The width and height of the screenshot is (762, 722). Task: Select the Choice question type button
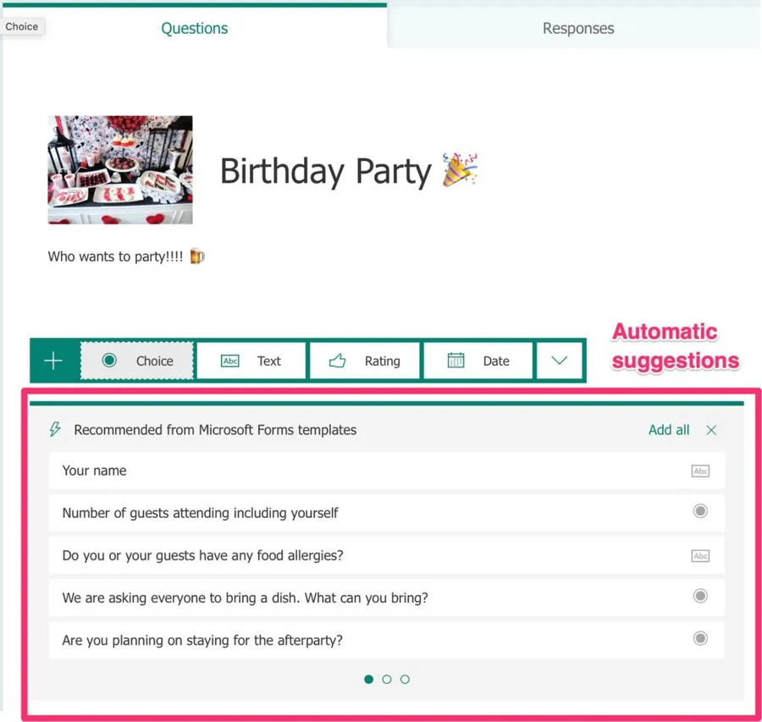pyautogui.click(x=138, y=361)
